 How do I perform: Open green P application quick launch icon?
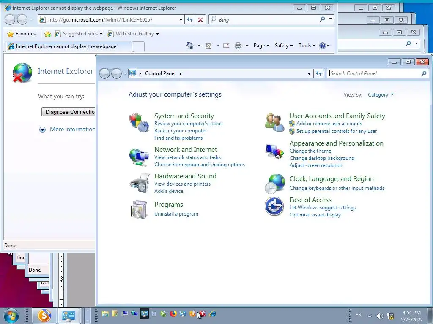tap(164, 313)
